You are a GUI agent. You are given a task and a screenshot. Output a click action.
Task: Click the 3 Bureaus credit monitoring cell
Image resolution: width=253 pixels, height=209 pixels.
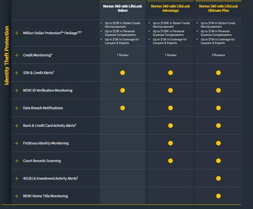[x=219, y=55]
